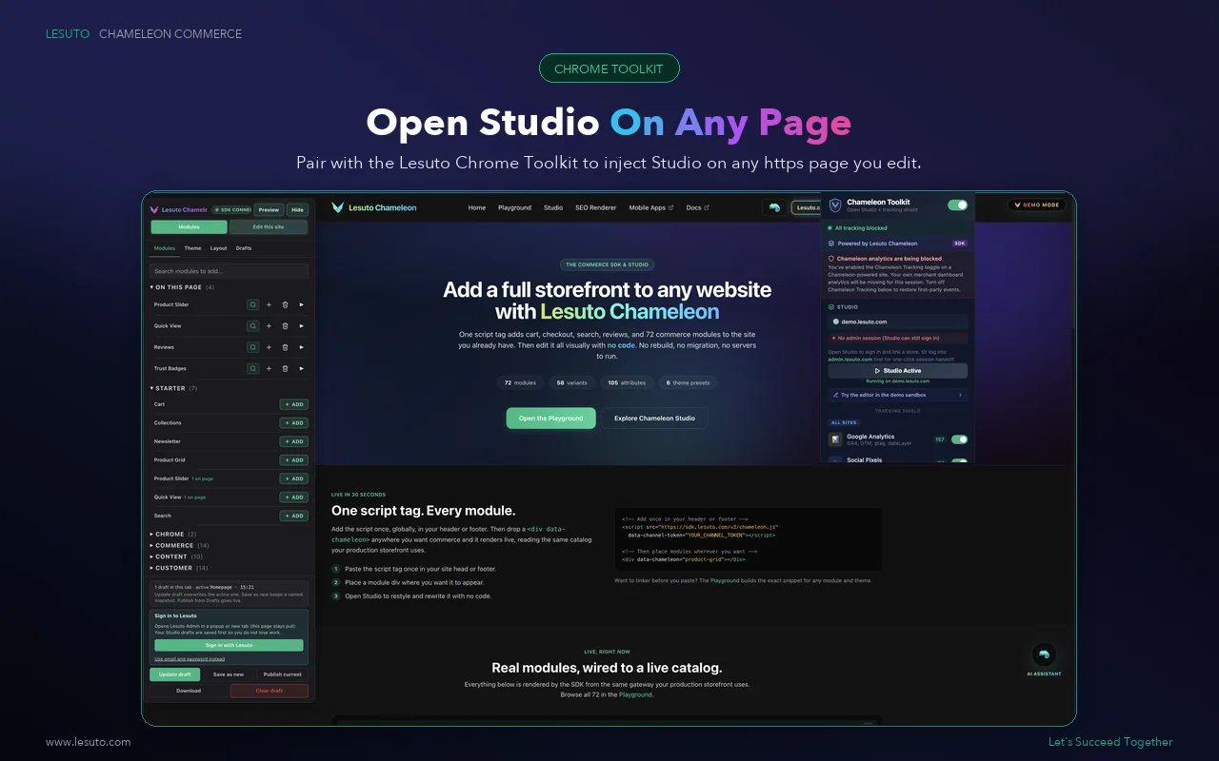The image size is (1219, 761).
Task: Expand the Trust Badges row's arrow
Action: pyautogui.click(x=301, y=368)
